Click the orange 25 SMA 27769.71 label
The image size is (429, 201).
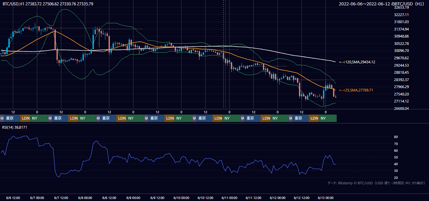(x=356, y=90)
